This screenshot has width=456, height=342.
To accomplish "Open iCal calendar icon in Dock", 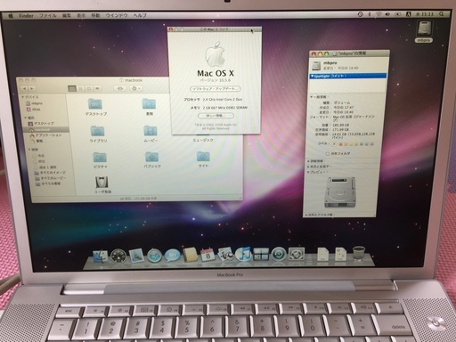I will [208, 255].
